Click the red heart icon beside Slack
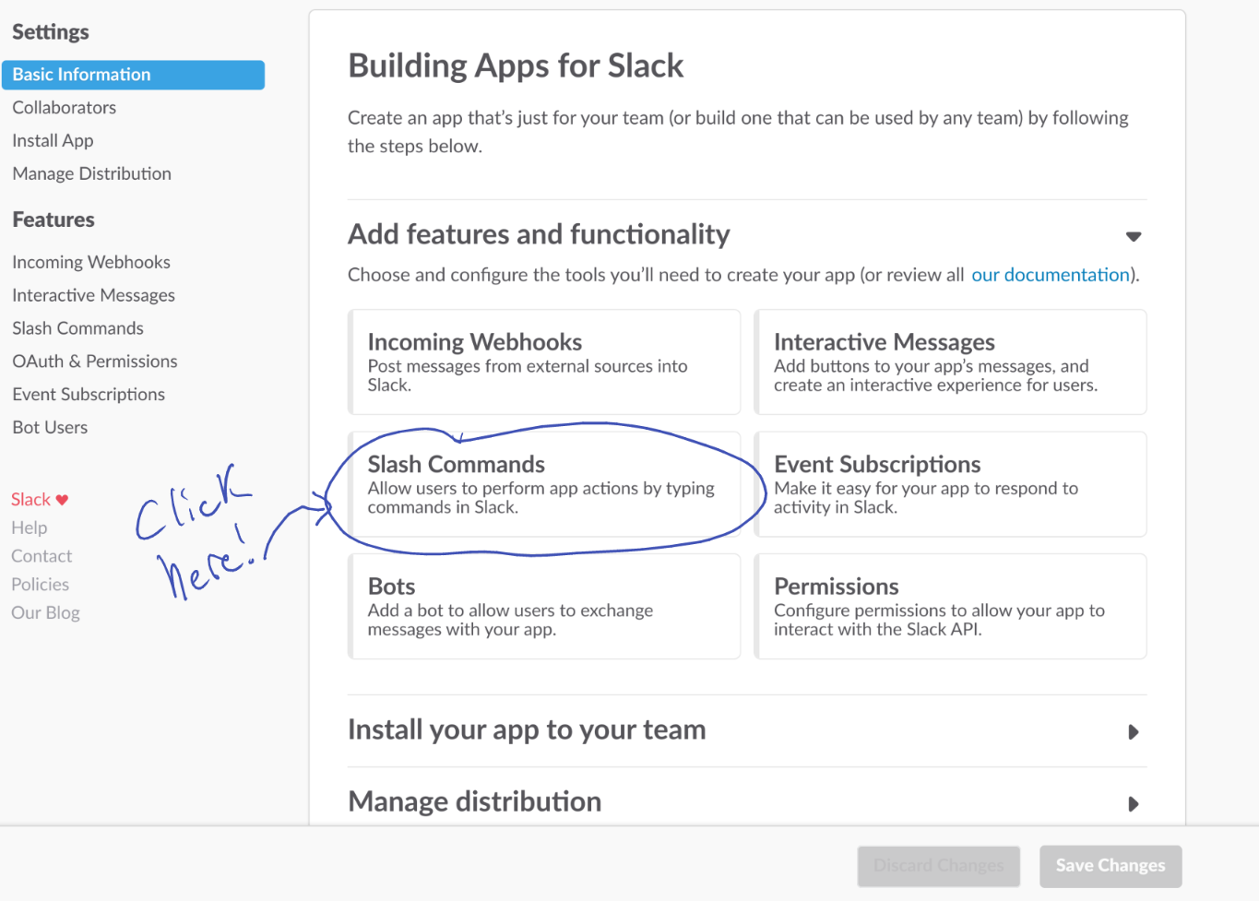This screenshot has width=1259, height=901. [62, 500]
